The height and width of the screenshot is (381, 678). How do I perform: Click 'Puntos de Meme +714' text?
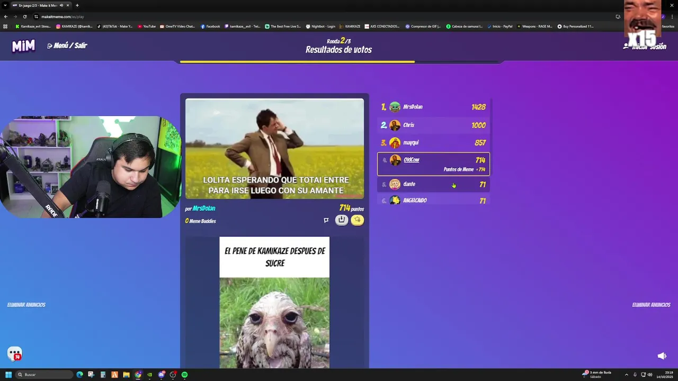pyautogui.click(x=465, y=169)
